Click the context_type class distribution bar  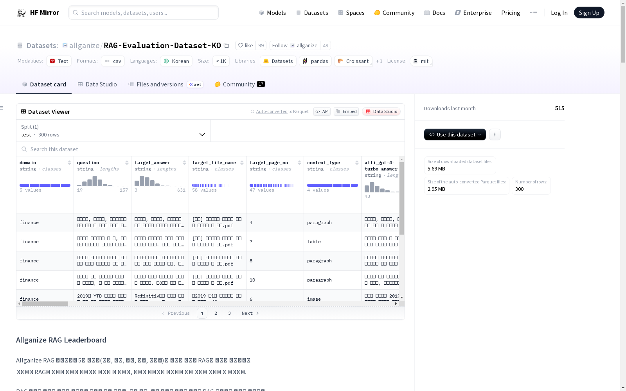(x=333, y=185)
